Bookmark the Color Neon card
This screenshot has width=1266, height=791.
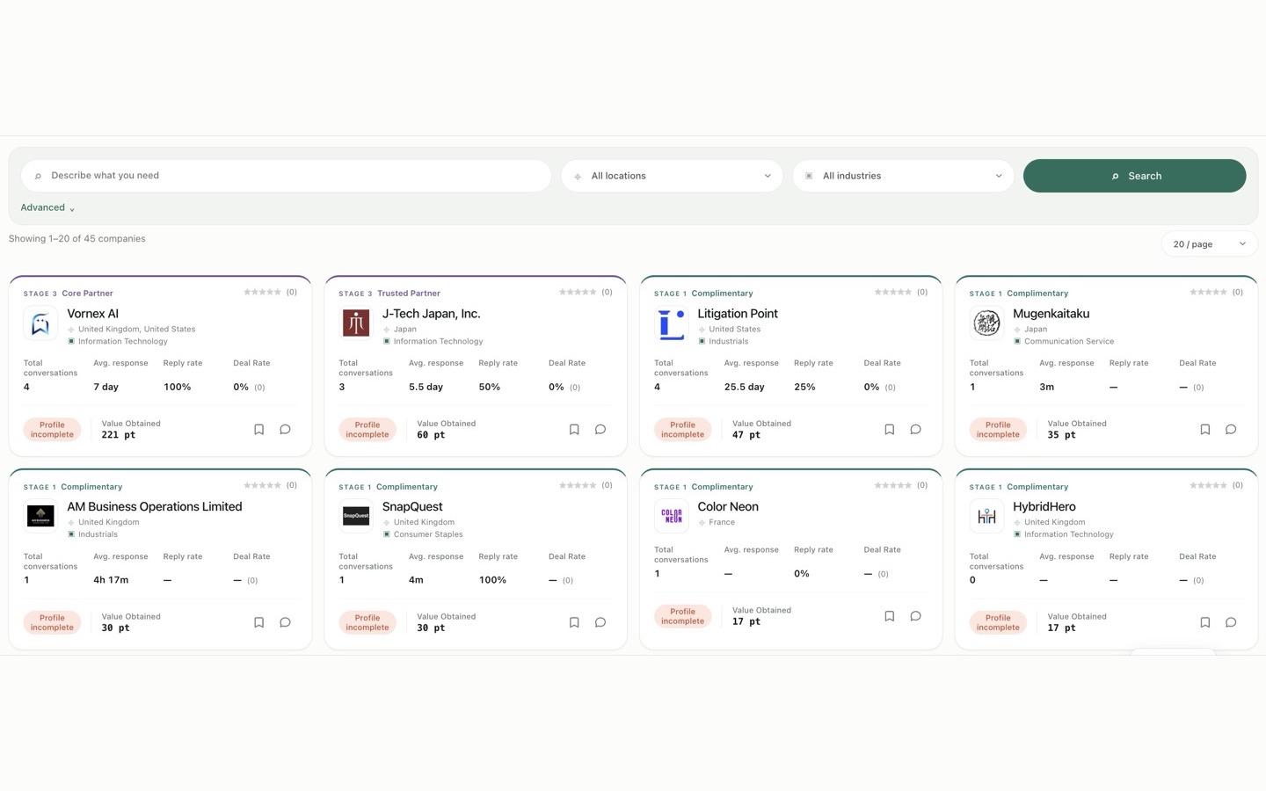point(889,616)
